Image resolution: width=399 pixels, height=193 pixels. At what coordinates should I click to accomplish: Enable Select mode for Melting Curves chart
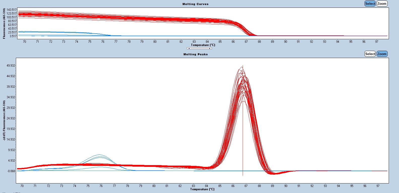point(370,4)
